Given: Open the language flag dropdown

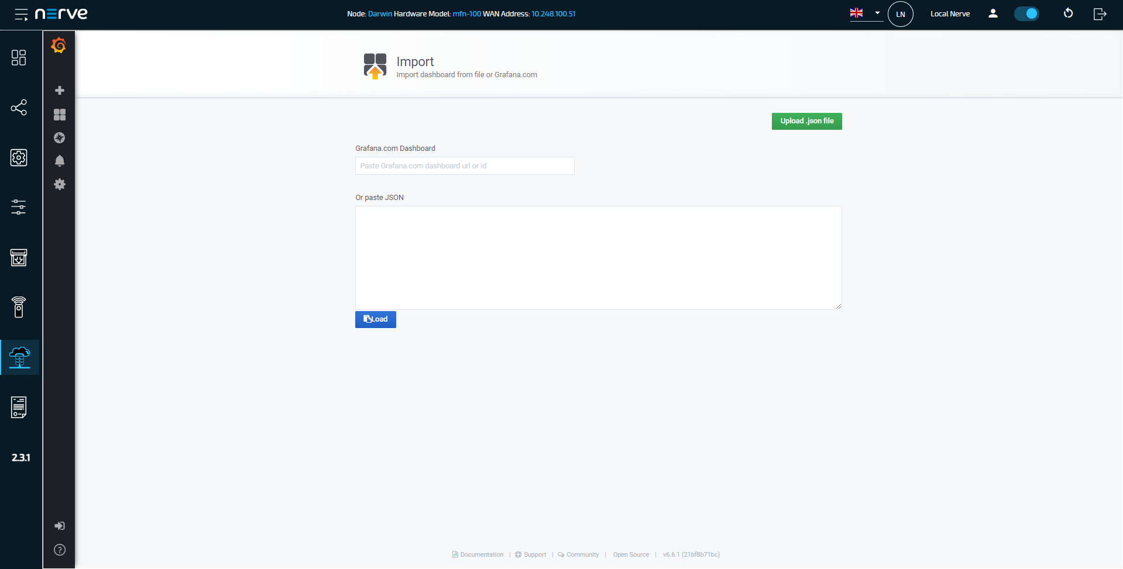Looking at the screenshot, I should [865, 13].
